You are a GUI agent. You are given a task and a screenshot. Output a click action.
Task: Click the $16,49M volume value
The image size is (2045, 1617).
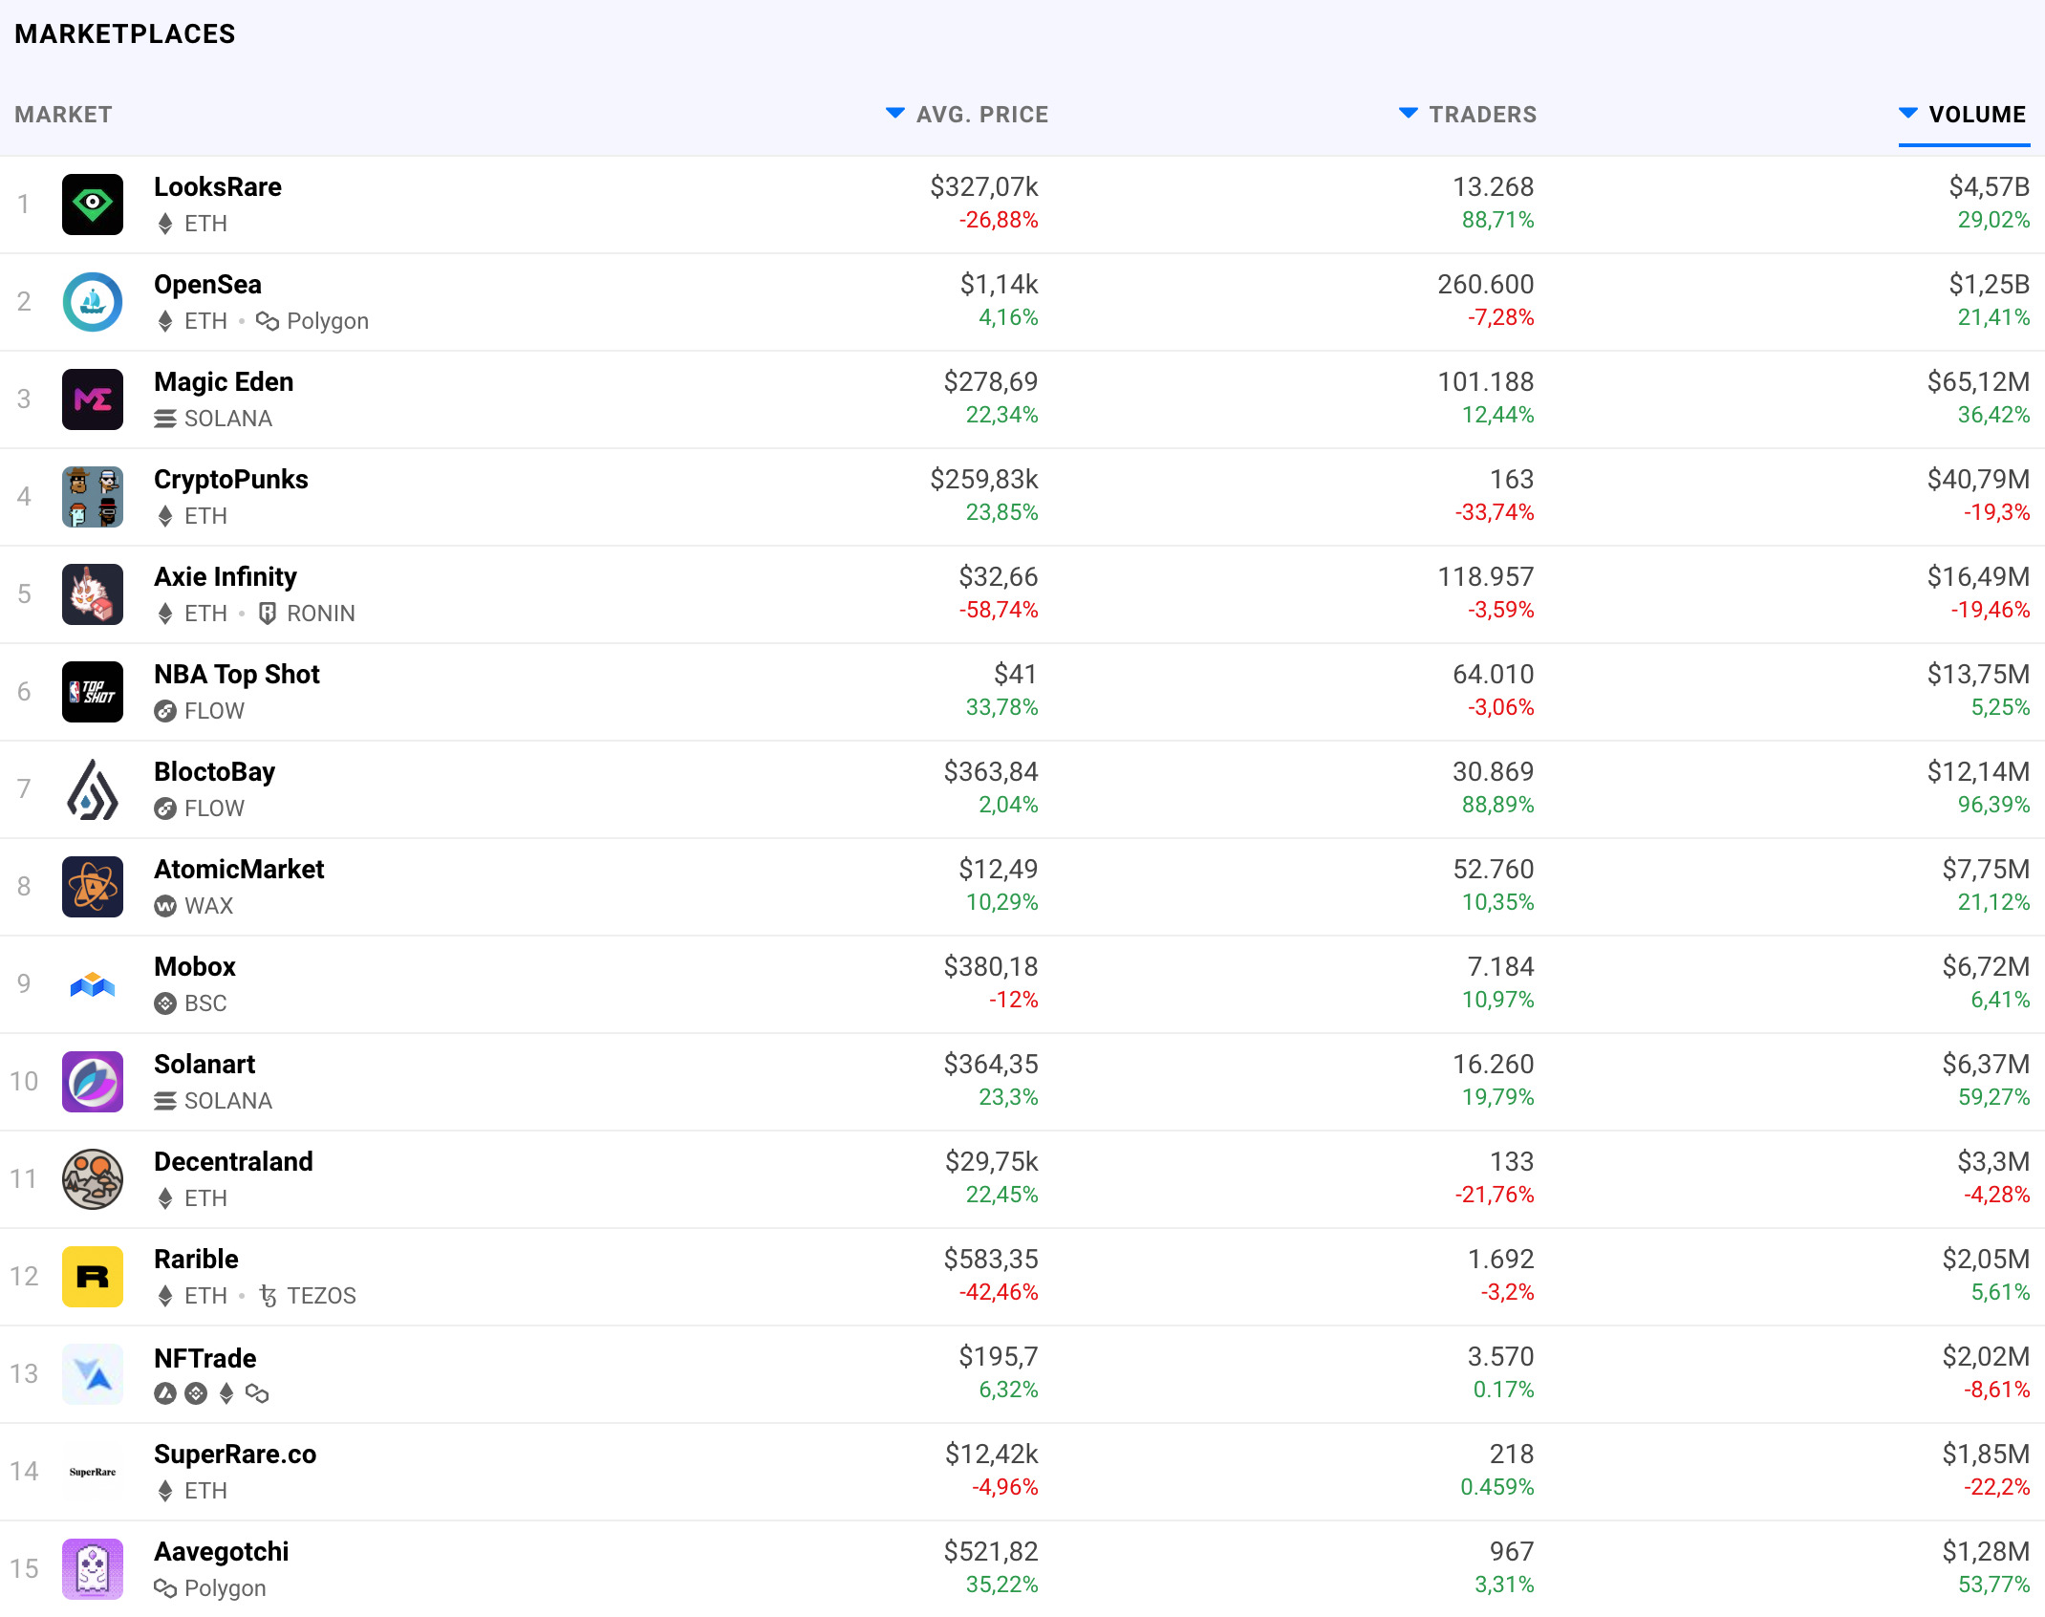1978,577
